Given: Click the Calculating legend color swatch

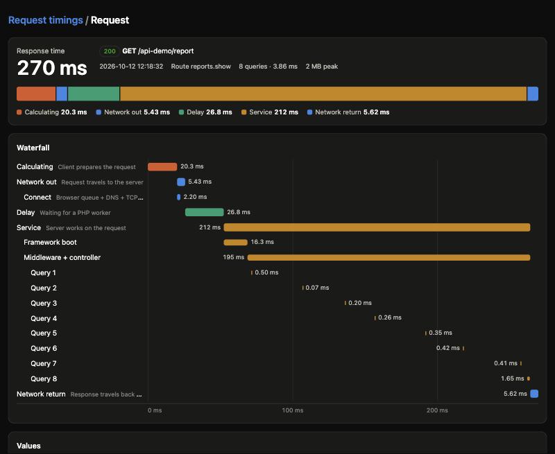Looking at the screenshot, I should click(x=19, y=112).
